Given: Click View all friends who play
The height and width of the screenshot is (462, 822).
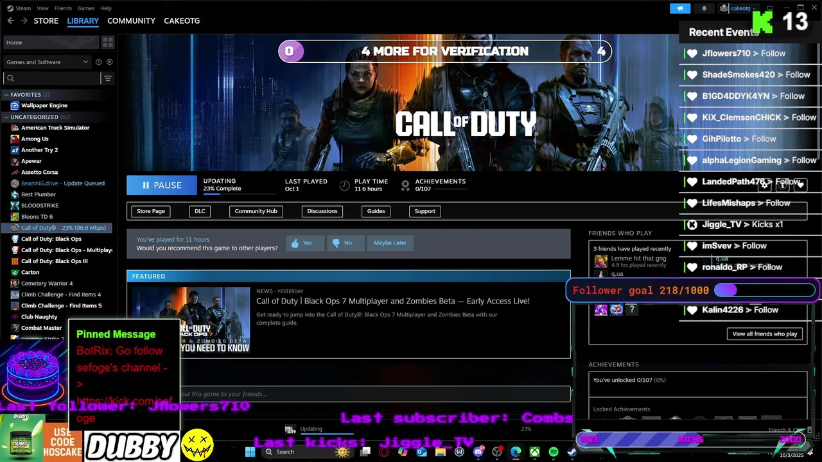Looking at the screenshot, I should pos(764,334).
